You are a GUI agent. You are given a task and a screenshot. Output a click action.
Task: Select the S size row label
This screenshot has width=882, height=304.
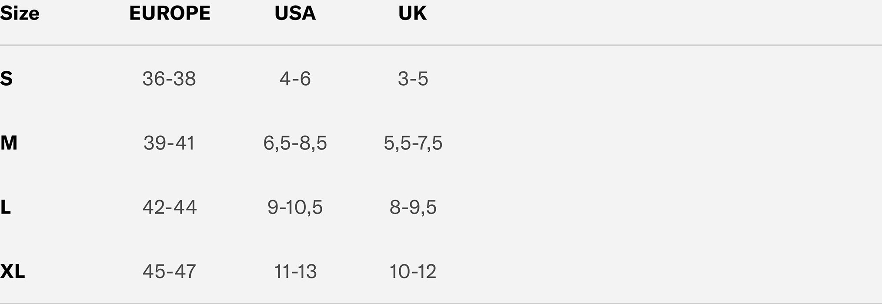click(7, 79)
